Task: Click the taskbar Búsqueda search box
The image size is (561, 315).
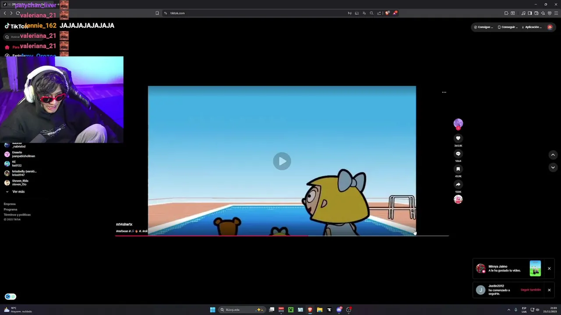Action: [242, 310]
